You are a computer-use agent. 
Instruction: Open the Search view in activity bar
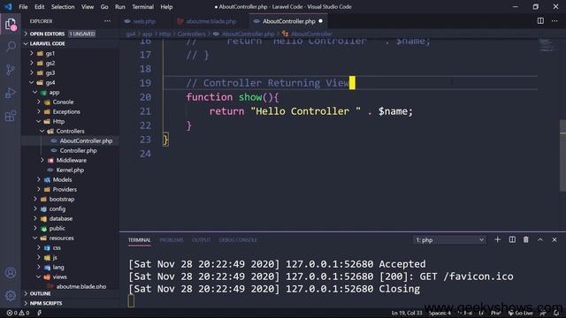pyautogui.click(x=11, y=46)
